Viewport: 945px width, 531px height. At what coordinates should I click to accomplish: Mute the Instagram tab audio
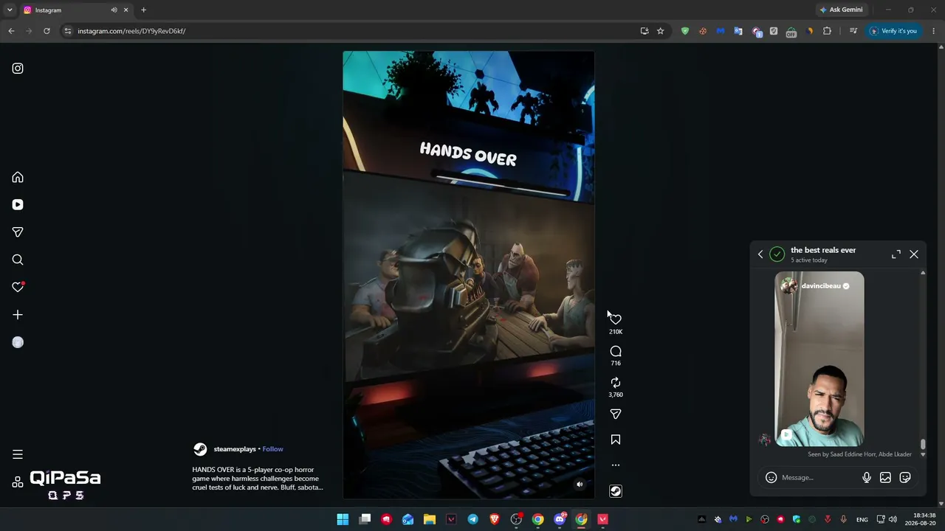click(x=114, y=10)
